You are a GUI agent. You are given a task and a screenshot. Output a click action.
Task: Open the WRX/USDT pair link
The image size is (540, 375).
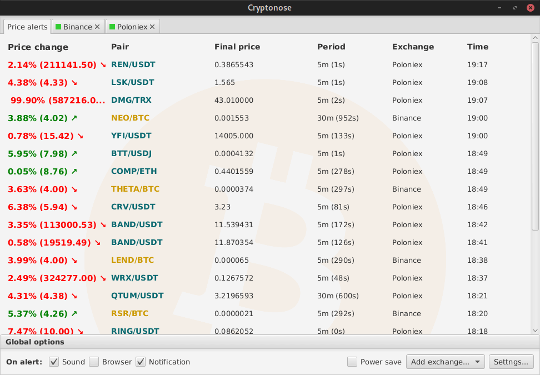pyautogui.click(x=134, y=278)
